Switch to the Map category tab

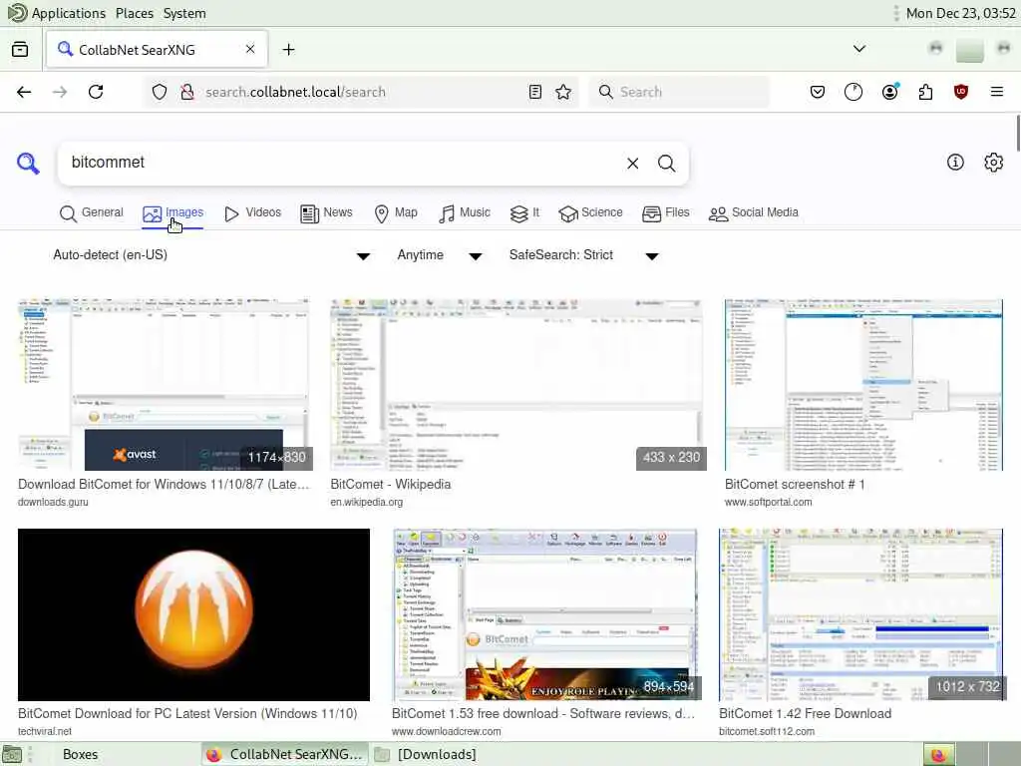pyautogui.click(x=396, y=213)
